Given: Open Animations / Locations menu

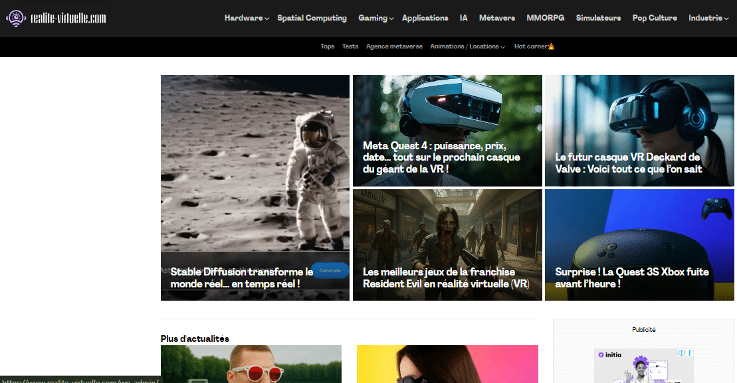Looking at the screenshot, I should tap(465, 46).
